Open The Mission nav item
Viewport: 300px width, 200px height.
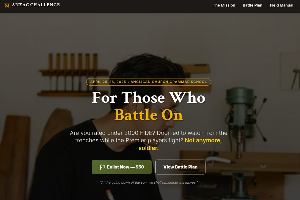click(x=224, y=5)
